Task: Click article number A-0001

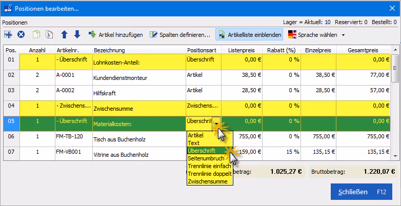Action: click(74, 78)
